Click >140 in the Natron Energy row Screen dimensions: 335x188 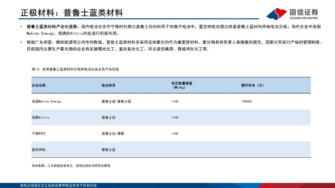point(175,101)
